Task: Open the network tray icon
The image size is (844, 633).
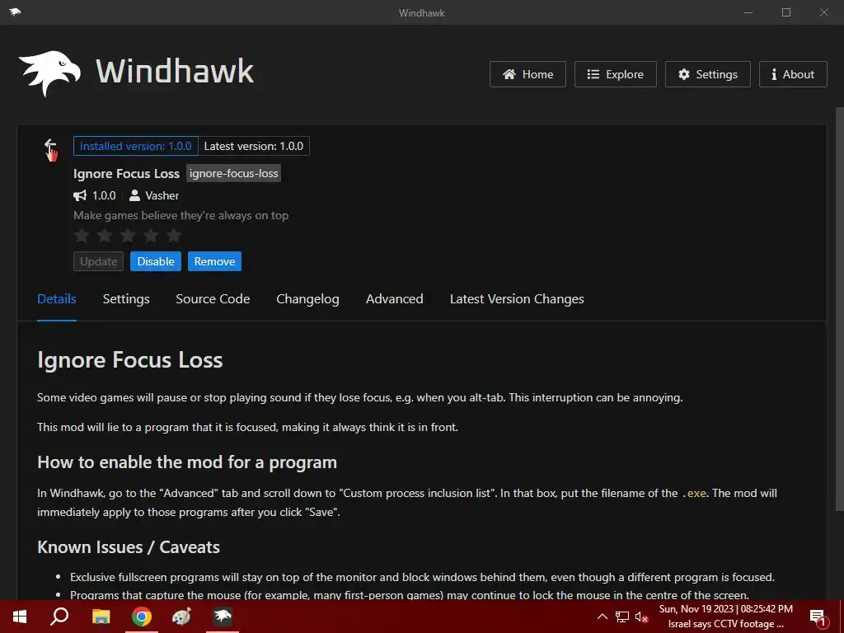Action: tap(621, 617)
